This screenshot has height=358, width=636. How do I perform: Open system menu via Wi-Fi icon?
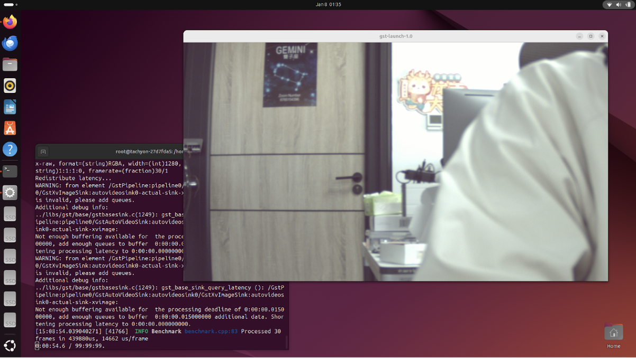(609, 5)
